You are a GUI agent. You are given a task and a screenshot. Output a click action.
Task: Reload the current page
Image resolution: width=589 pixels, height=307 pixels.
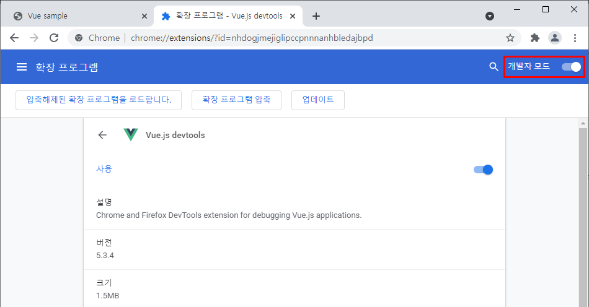pyautogui.click(x=54, y=38)
